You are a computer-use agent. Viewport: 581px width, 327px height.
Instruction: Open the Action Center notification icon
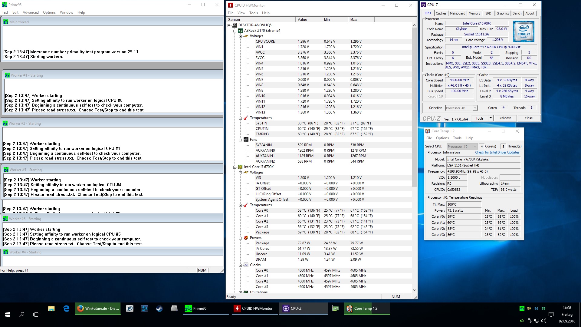(x=551, y=315)
